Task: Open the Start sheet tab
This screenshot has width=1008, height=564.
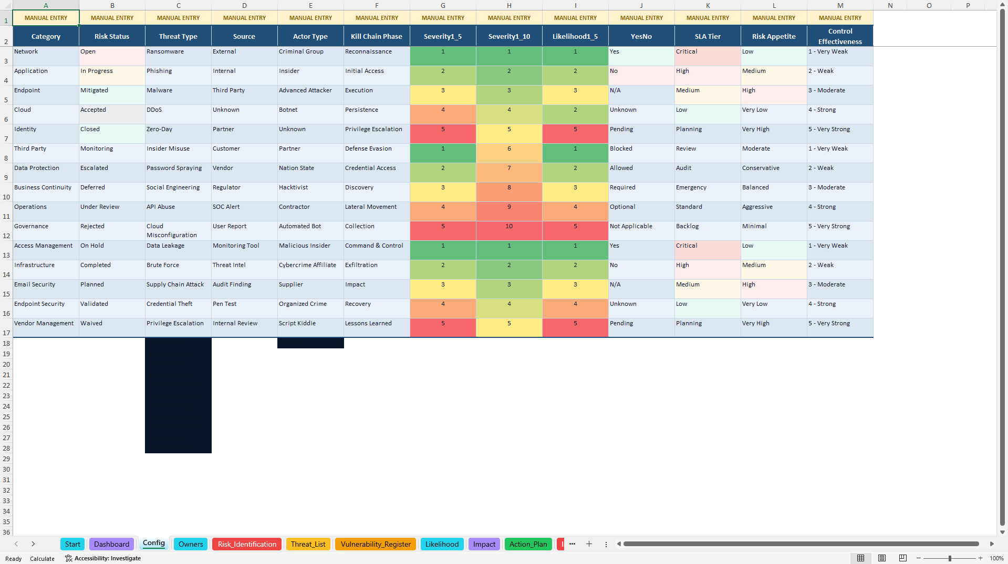Action: pyautogui.click(x=72, y=544)
